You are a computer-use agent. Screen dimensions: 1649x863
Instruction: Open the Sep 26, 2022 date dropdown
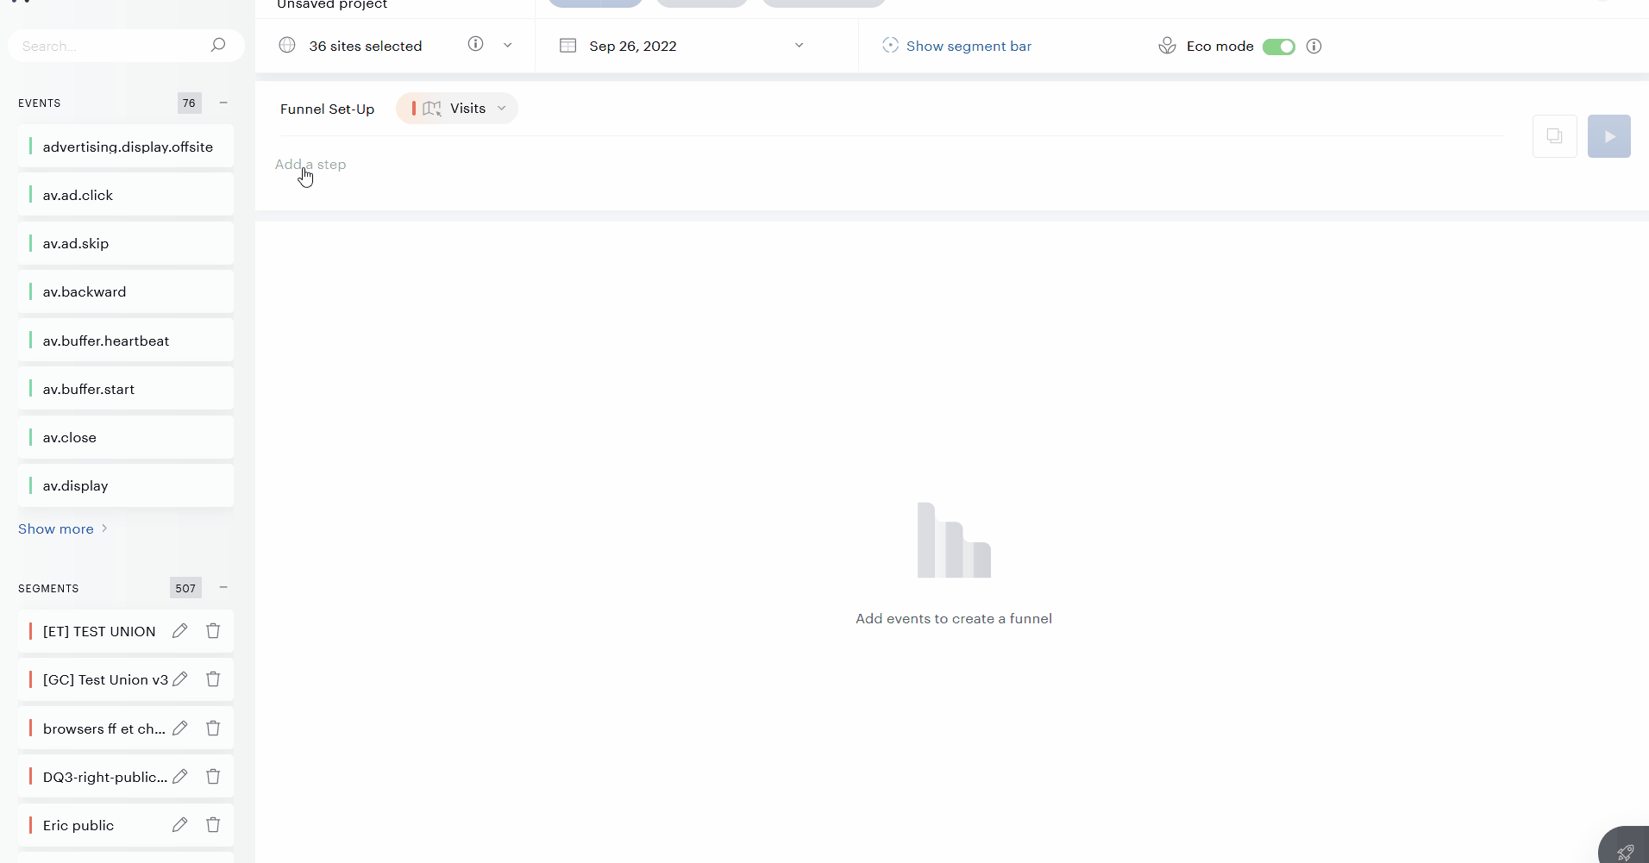pyautogui.click(x=799, y=45)
